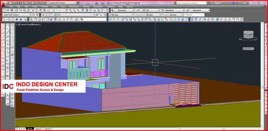Open the Help icon in title bar
The width and height of the screenshot is (268, 131).
click(x=245, y=3)
